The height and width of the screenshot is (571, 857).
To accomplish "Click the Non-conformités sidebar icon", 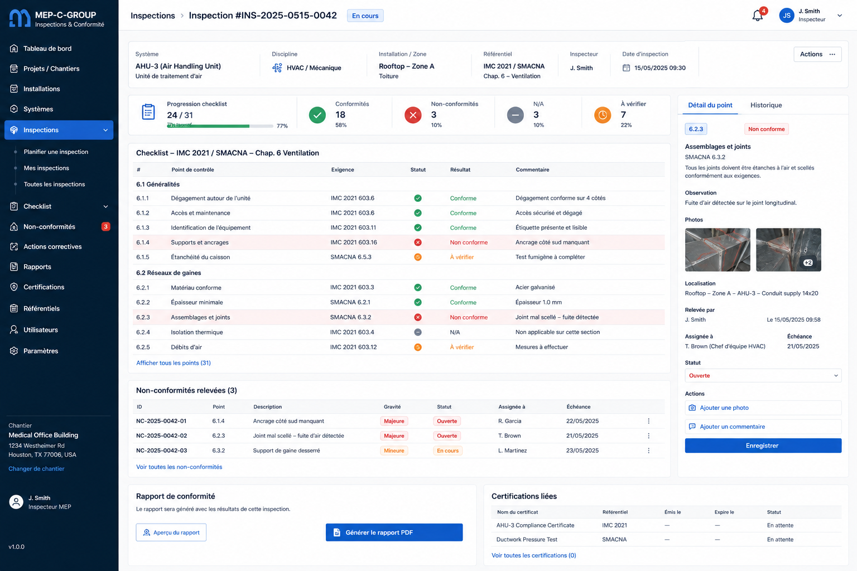I will [14, 226].
